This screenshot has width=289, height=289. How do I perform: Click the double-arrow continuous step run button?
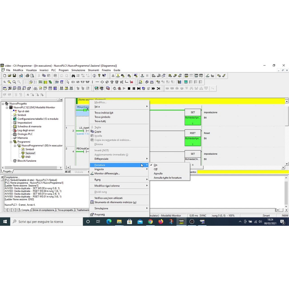click(x=153, y=88)
